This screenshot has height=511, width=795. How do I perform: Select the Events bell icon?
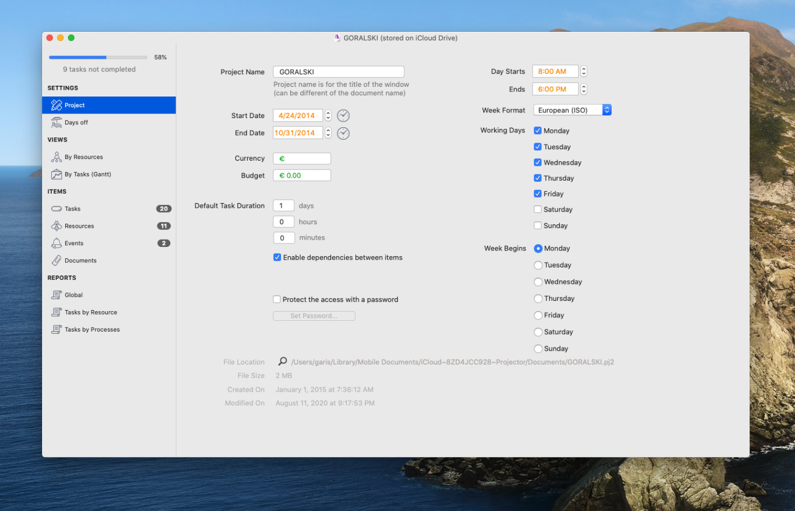click(57, 244)
